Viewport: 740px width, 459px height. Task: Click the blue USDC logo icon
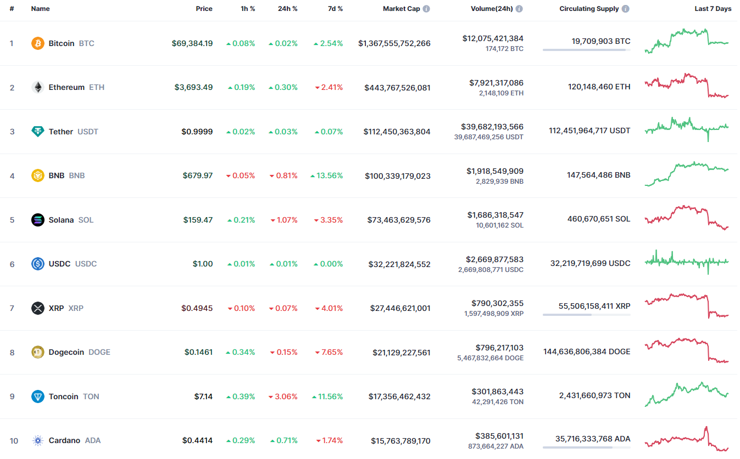pos(38,264)
